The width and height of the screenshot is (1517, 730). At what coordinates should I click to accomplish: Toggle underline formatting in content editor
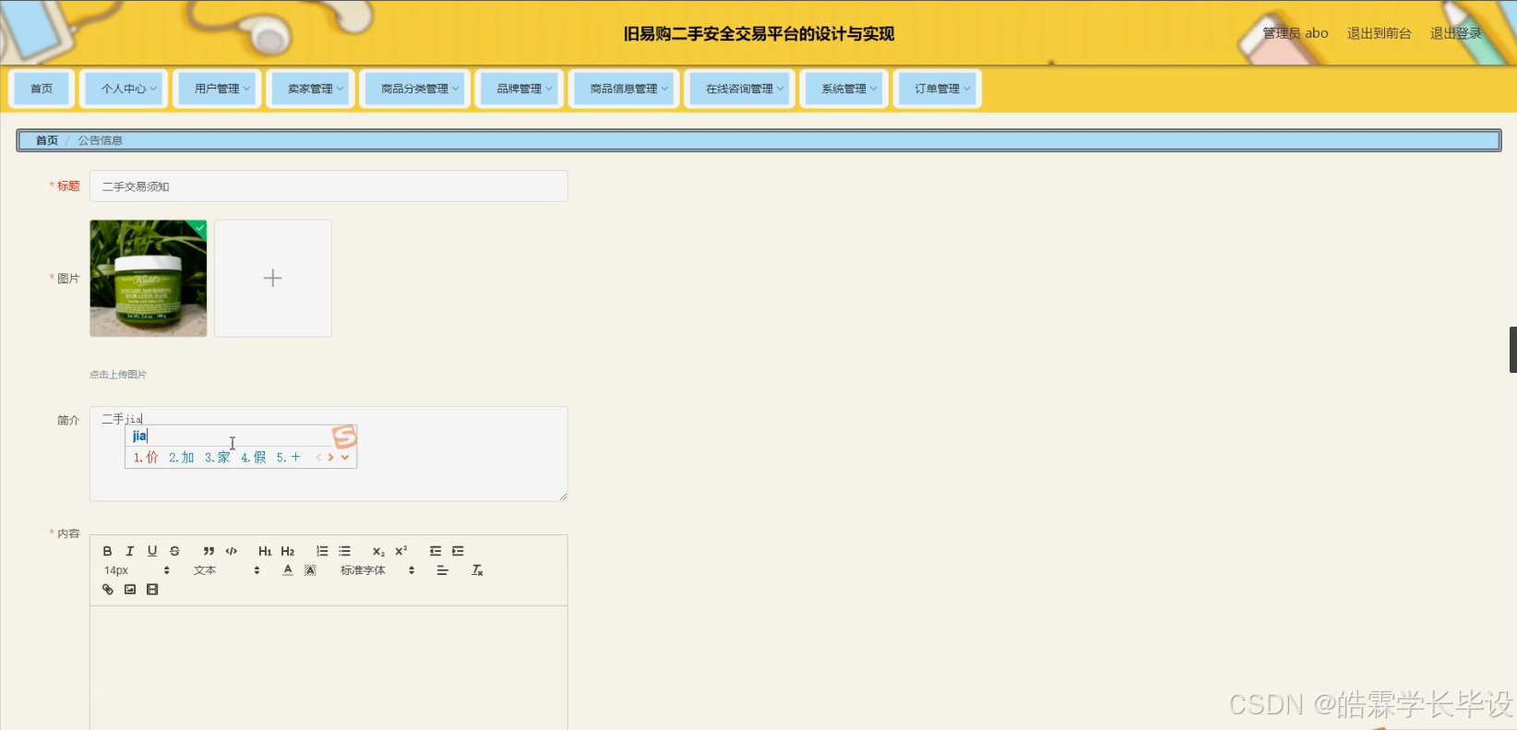point(152,551)
